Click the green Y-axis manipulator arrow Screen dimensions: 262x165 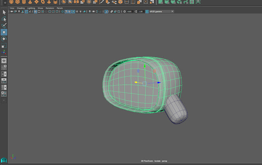[x=145, y=66]
